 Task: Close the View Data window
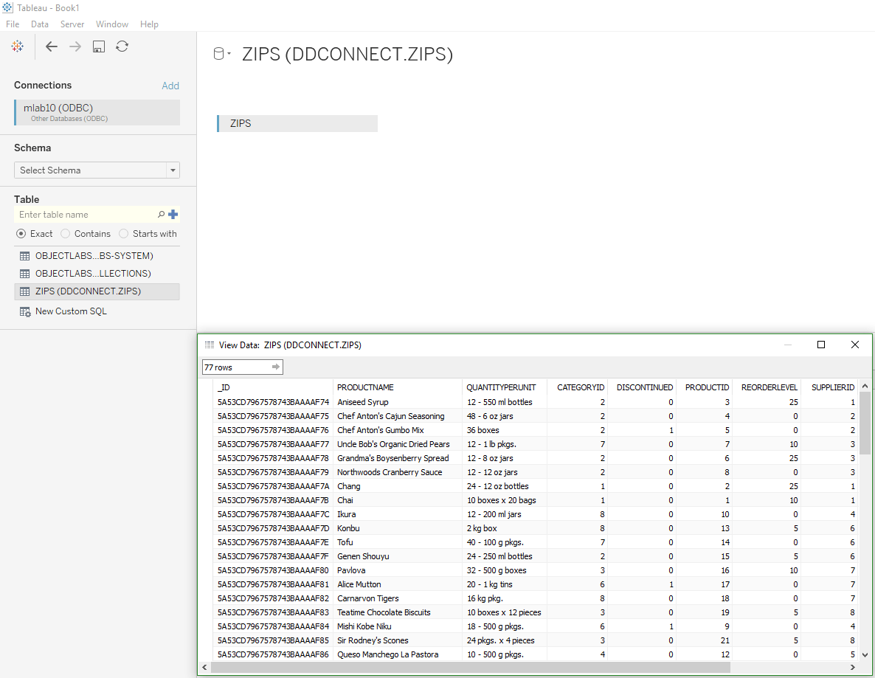coord(854,345)
